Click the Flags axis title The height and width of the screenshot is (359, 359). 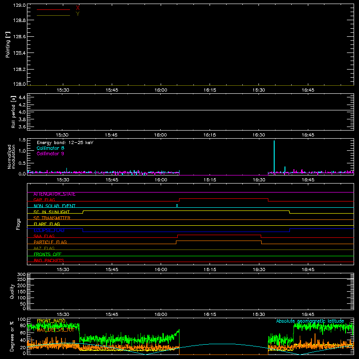tap(18, 224)
